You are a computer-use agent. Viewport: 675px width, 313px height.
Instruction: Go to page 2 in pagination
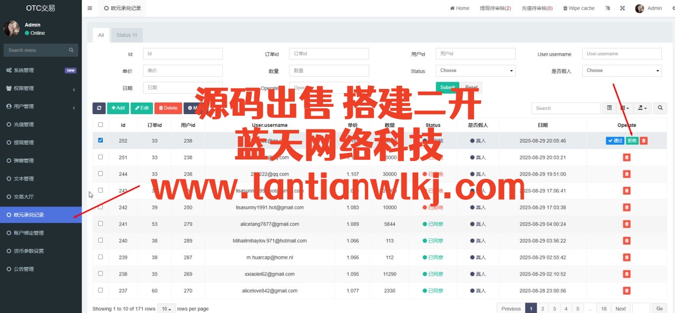(x=543, y=309)
